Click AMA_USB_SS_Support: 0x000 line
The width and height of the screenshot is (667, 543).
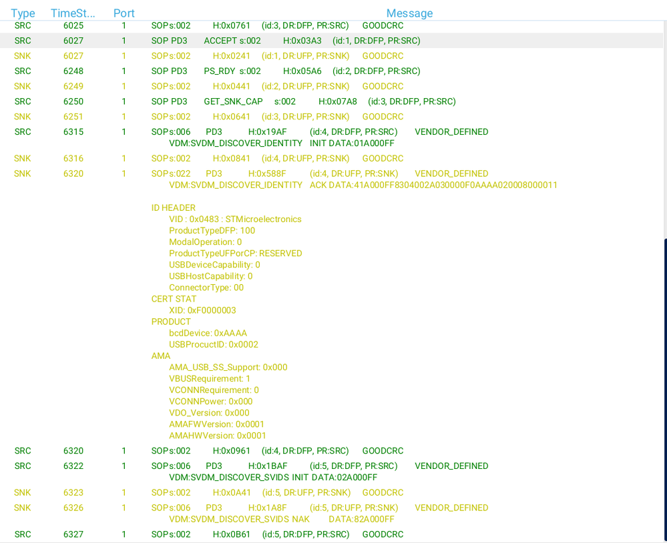coord(228,368)
